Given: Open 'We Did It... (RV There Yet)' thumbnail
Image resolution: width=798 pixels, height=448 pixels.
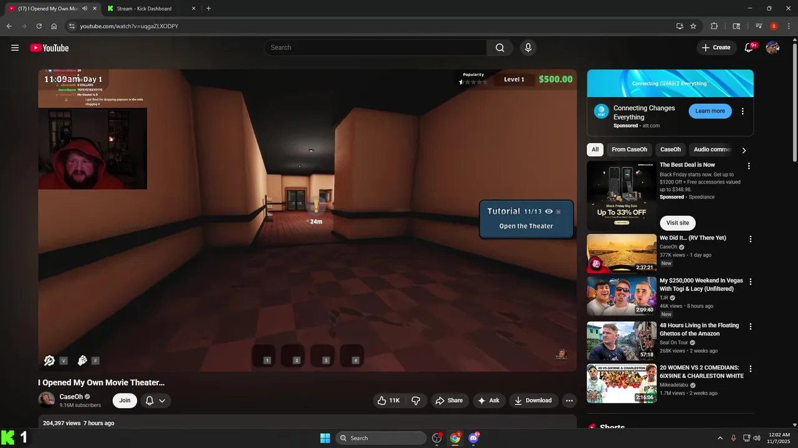Looking at the screenshot, I should (622, 253).
